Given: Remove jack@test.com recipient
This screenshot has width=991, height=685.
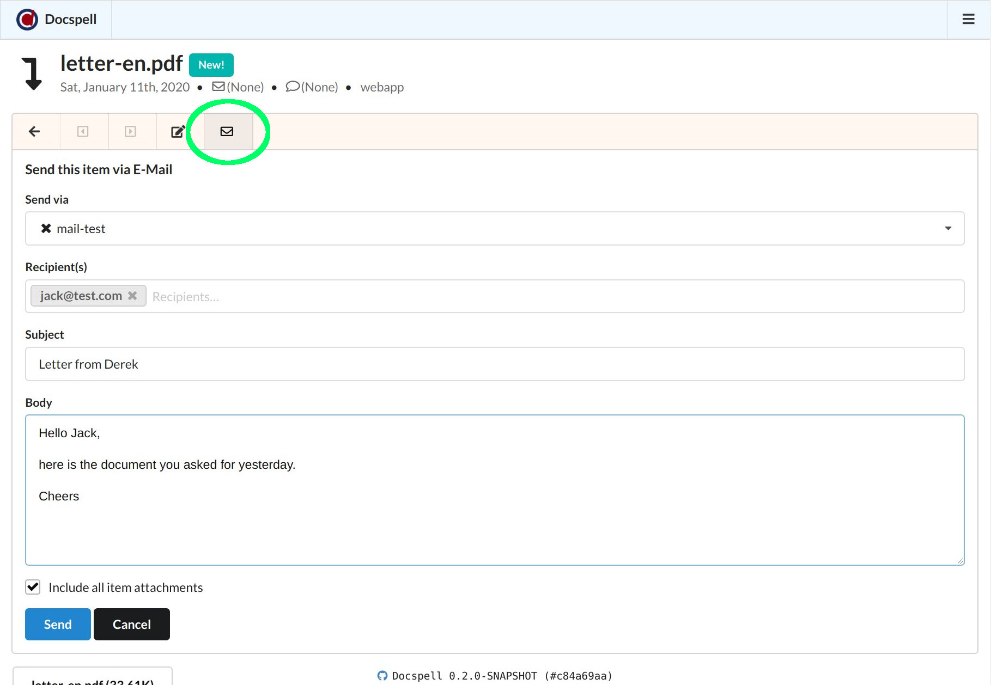Looking at the screenshot, I should point(132,296).
